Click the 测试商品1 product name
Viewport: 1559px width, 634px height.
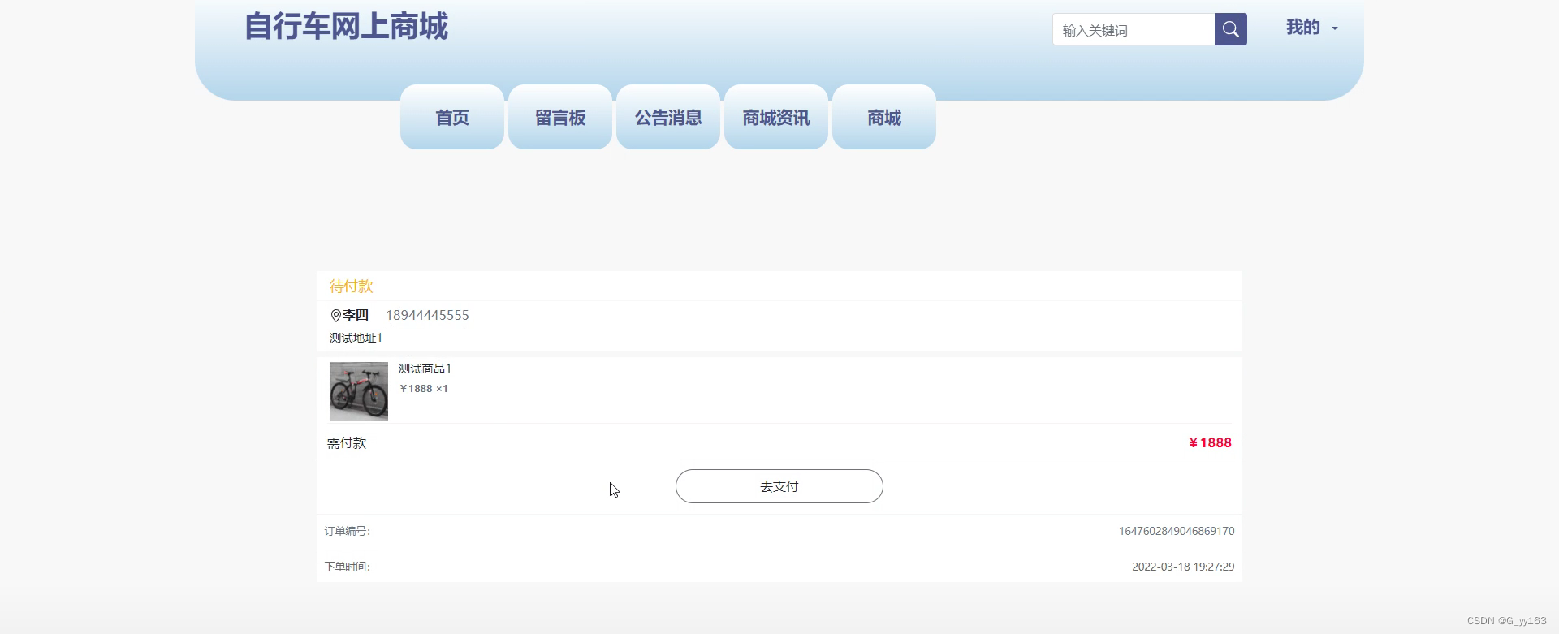tap(425, 369)
